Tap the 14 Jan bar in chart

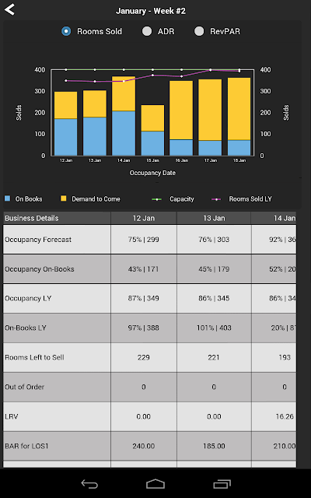[124, 116]
